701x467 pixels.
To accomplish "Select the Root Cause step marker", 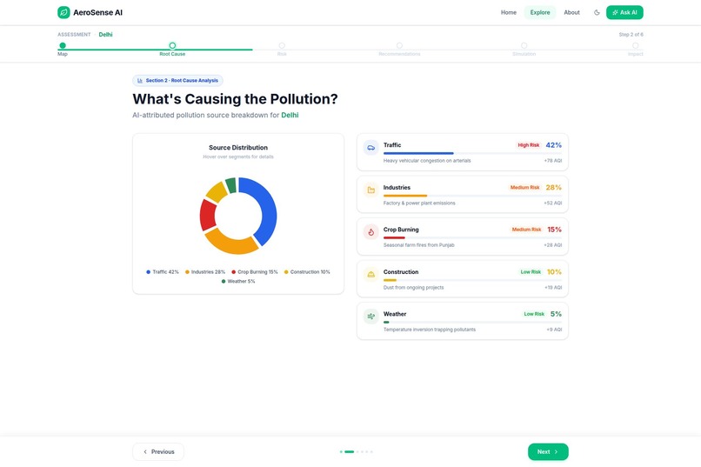I will click(x=172, y=45).
